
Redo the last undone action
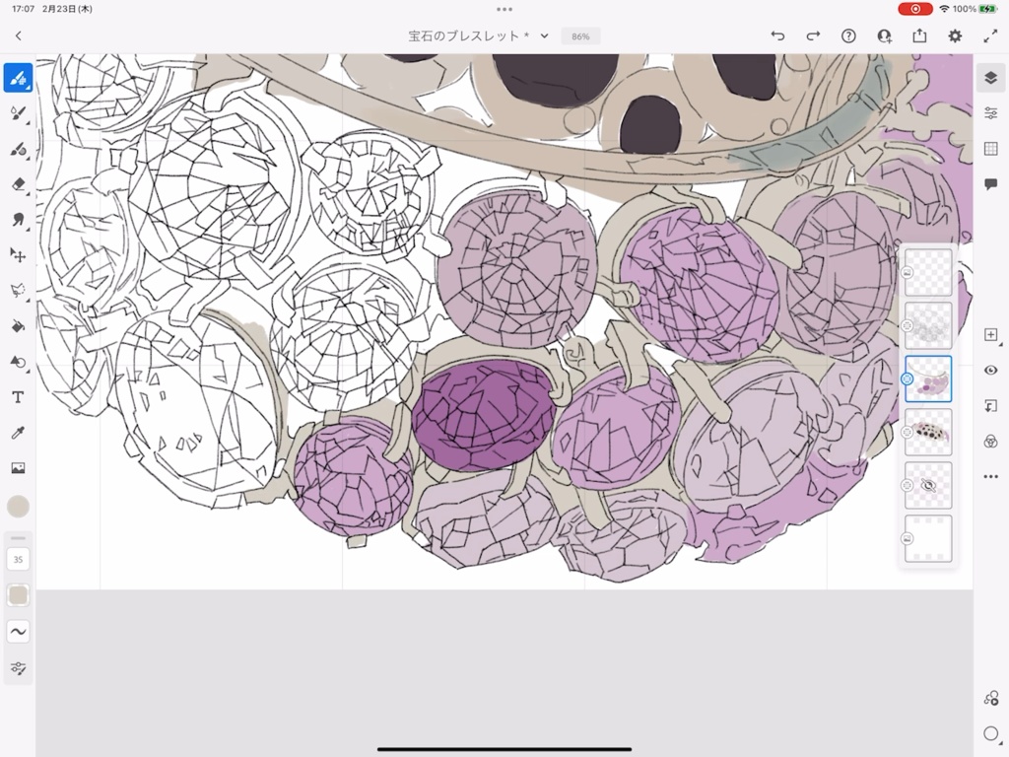[813, 36]
